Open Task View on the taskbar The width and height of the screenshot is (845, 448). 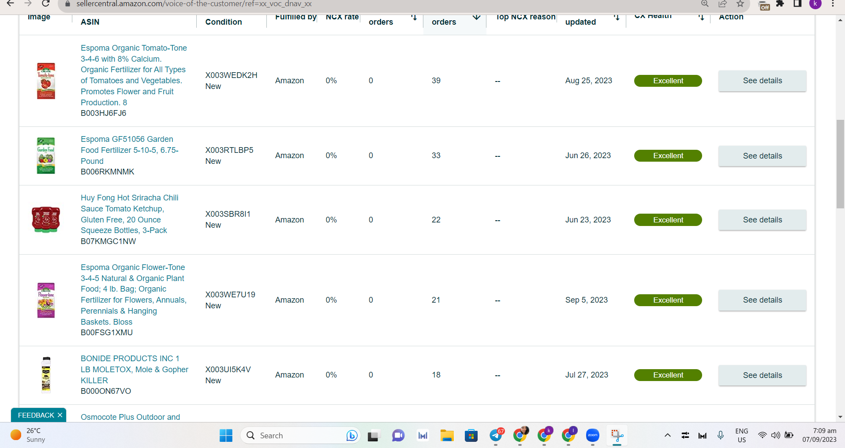click(x=374, y=436)
